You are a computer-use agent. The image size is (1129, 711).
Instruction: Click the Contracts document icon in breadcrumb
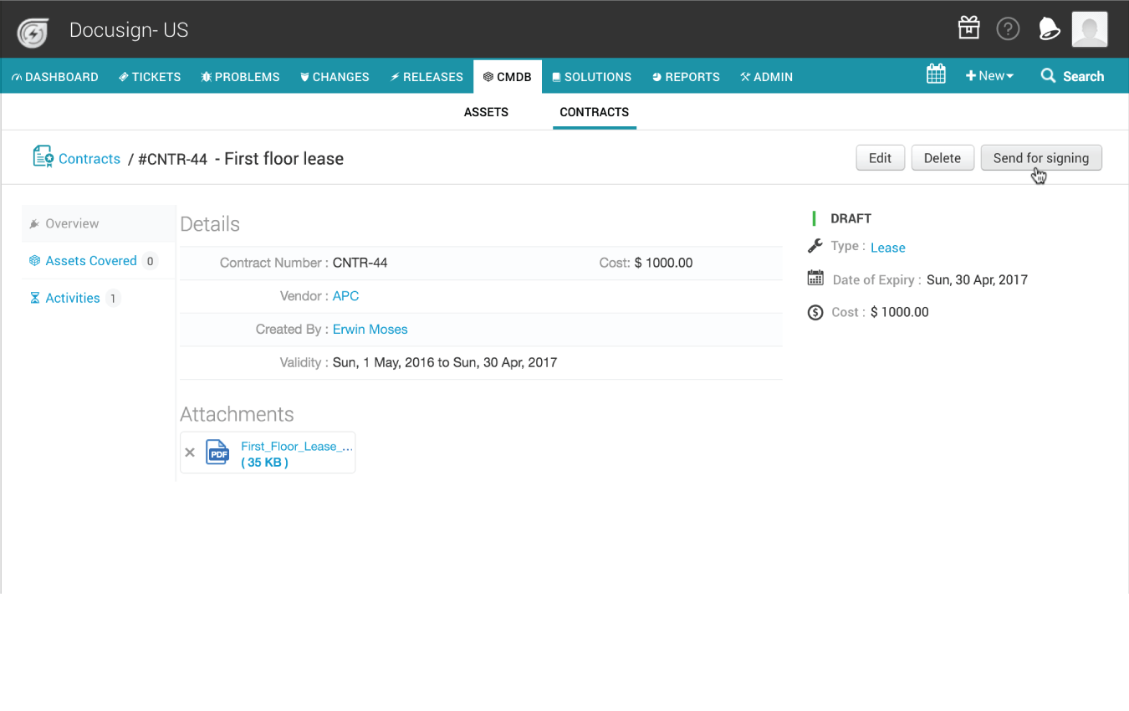[43, 156]
